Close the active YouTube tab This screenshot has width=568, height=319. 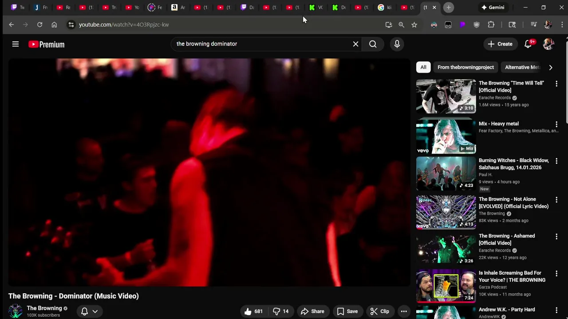434,8
